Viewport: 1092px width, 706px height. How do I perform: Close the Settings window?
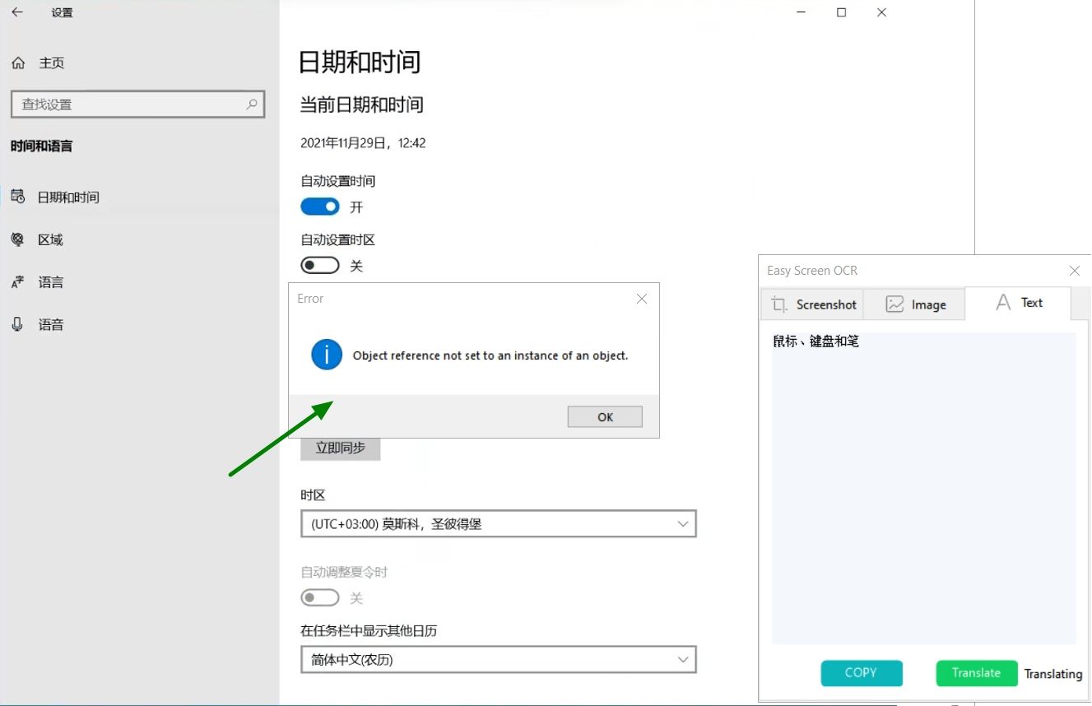point(881,12)
